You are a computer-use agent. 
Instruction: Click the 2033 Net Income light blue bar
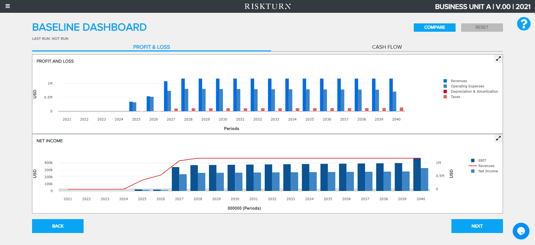click(295, 182)
